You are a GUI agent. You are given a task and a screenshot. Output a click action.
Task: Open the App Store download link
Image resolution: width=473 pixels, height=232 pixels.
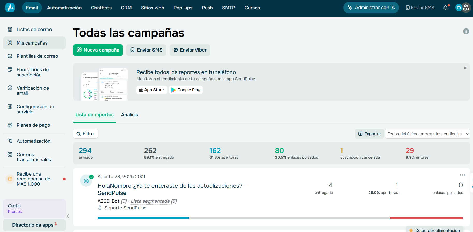click(x=152, y=90)
